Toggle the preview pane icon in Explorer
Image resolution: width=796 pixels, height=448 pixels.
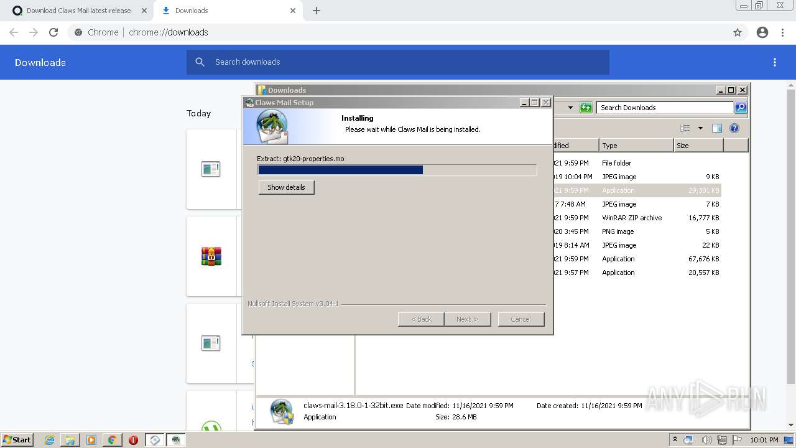(x=717, y=128)
